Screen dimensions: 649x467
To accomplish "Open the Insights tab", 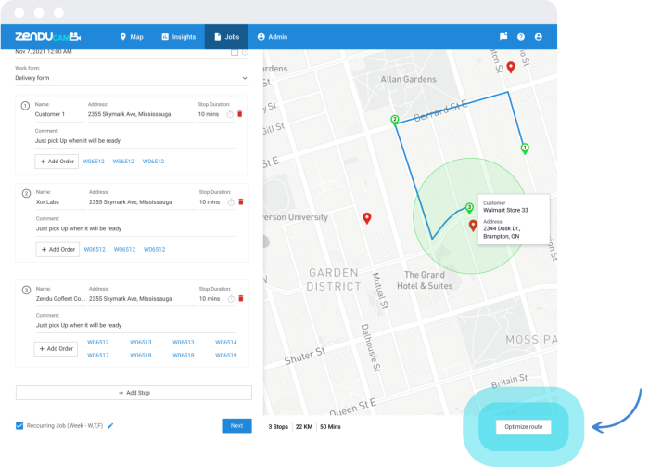I will 178,37.
